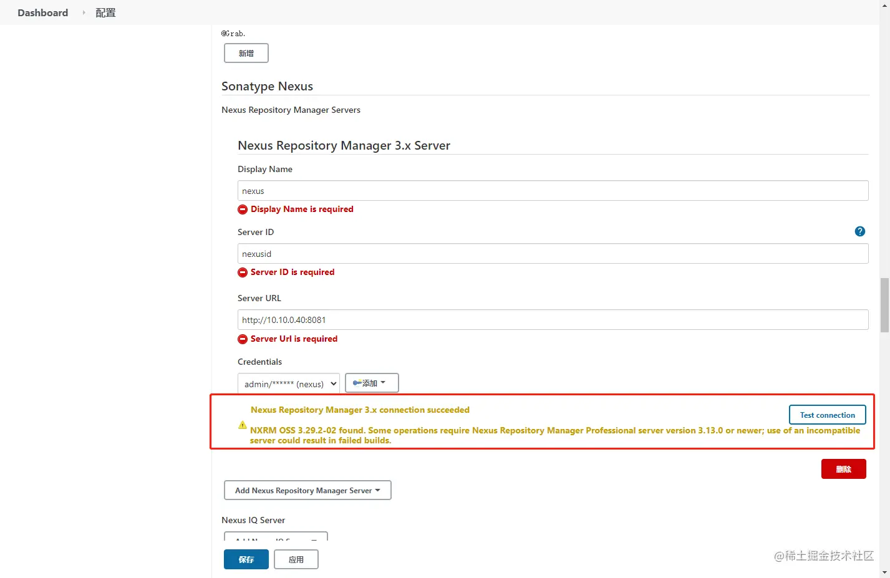This screenshot has width=890, height=578.
Task: Click the page vertical scrollbar thumb
Action: [x=884, y=306]
